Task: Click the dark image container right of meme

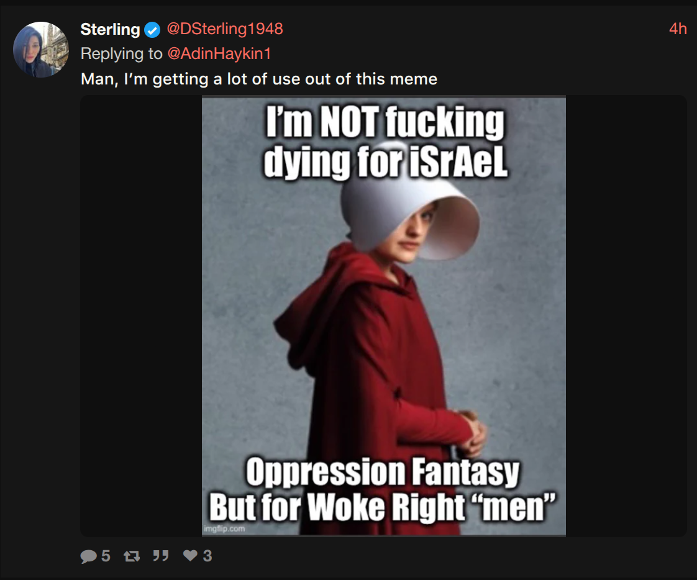Action: pos(626,316)
